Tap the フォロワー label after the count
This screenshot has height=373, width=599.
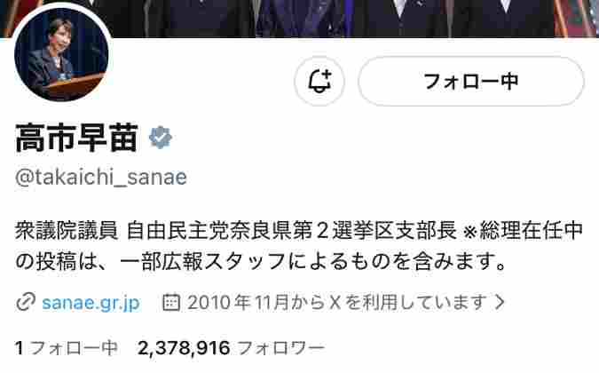pyautogui.click(x=280, y=348)
